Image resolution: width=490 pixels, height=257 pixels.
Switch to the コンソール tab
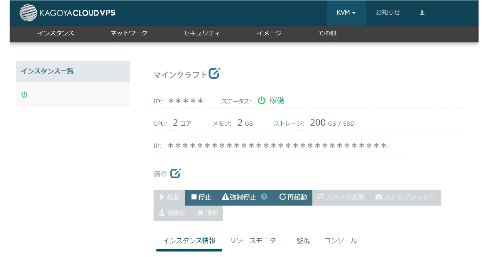click(x=341, y=241)
